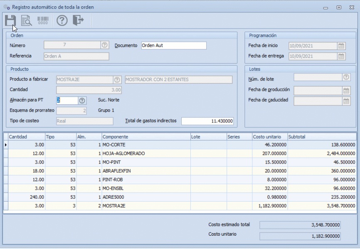Click the Subtotal column header

coord(322,137)
